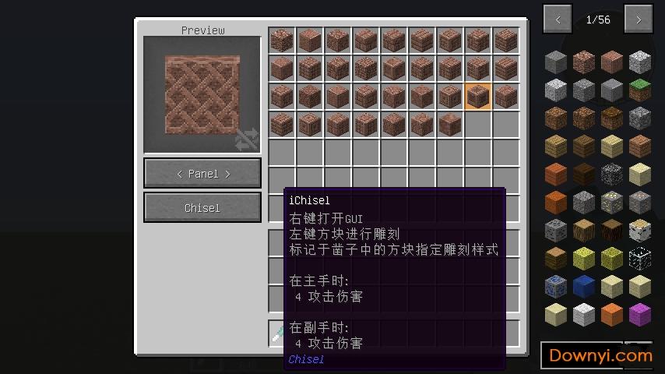Pick the Polished Granite block in item list
Viewport: 665px width, 374px height.
(611, 62)
